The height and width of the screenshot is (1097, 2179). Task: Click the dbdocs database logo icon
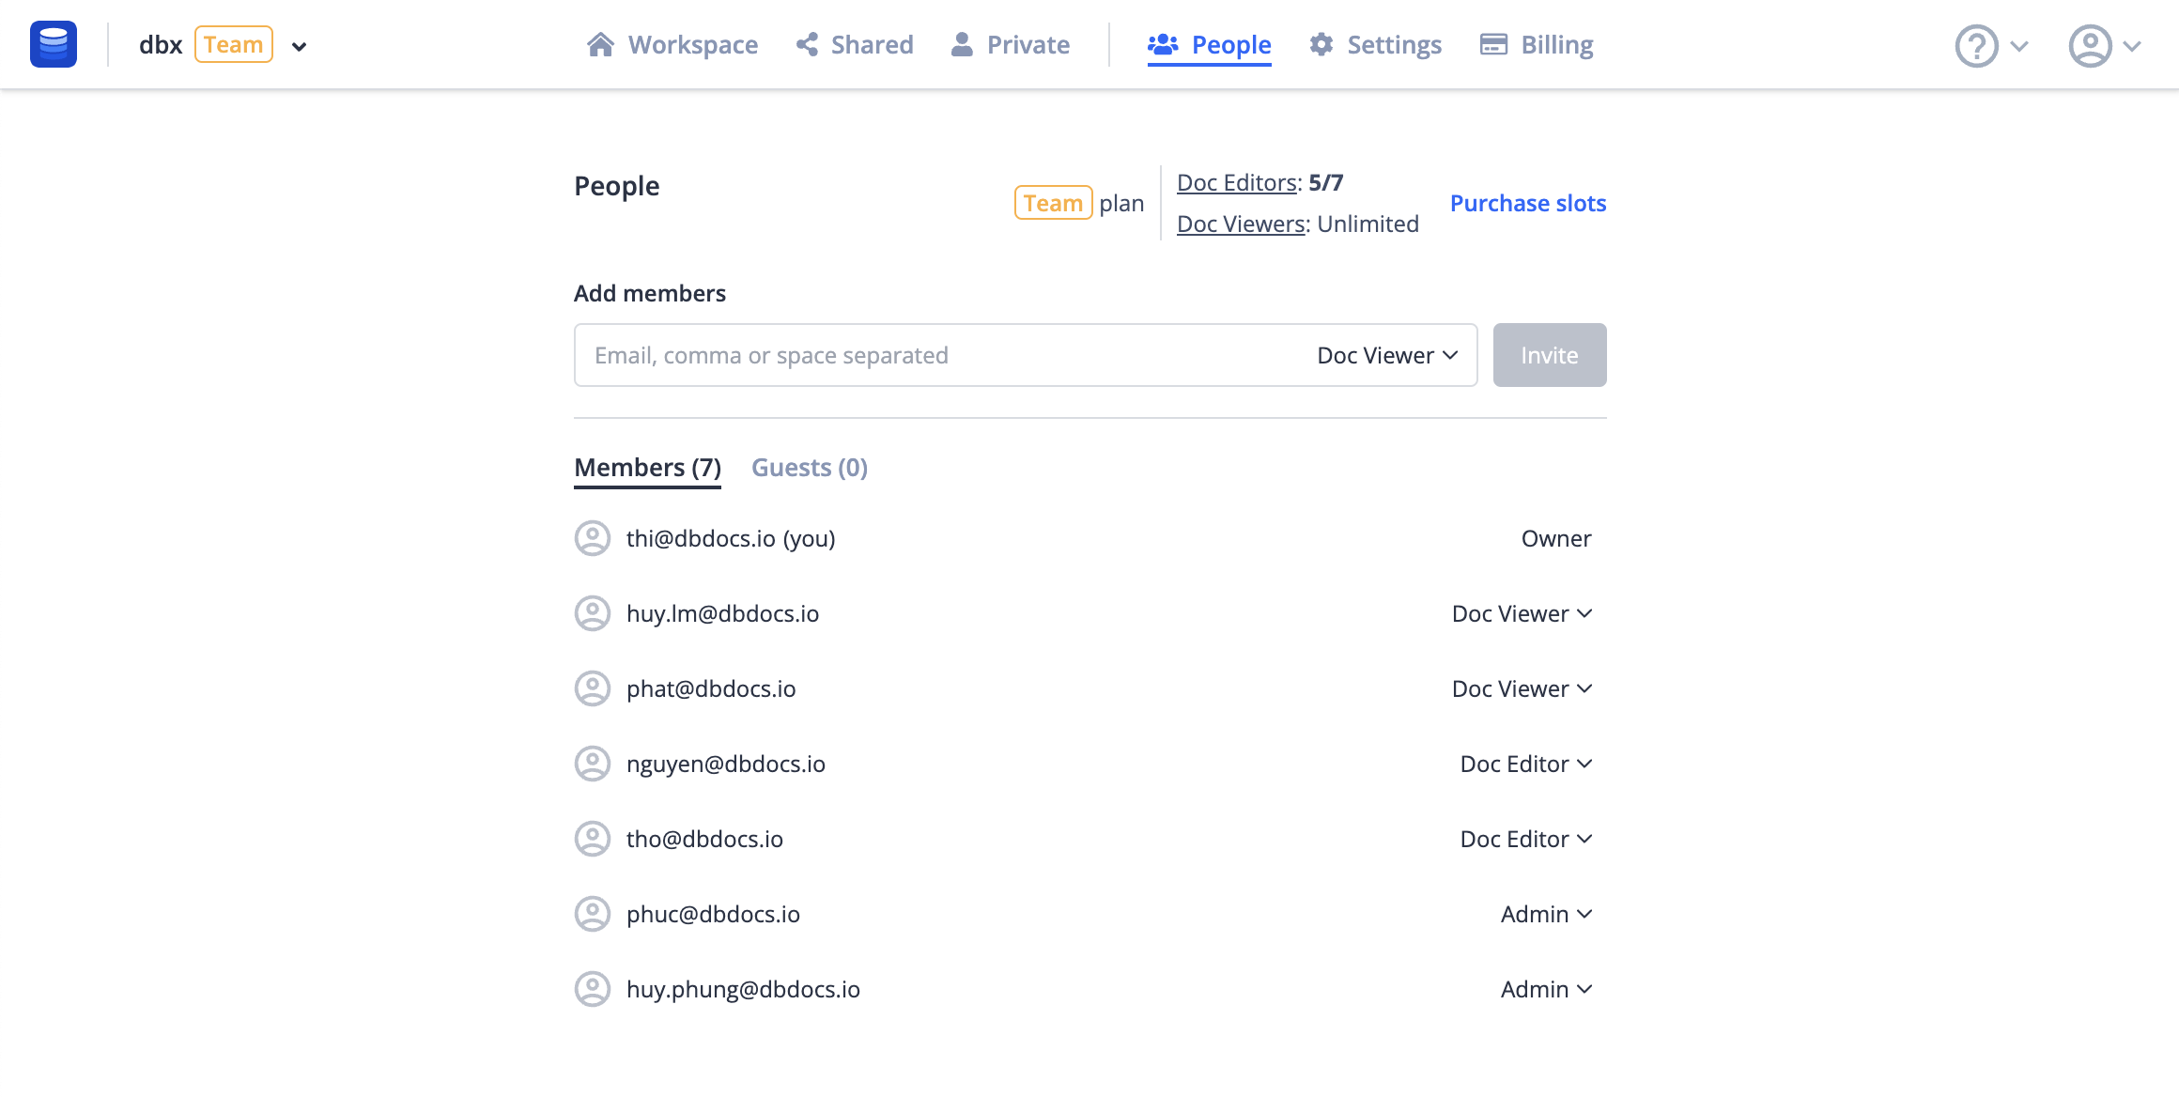pyautogui.click(x=54, y=44)
